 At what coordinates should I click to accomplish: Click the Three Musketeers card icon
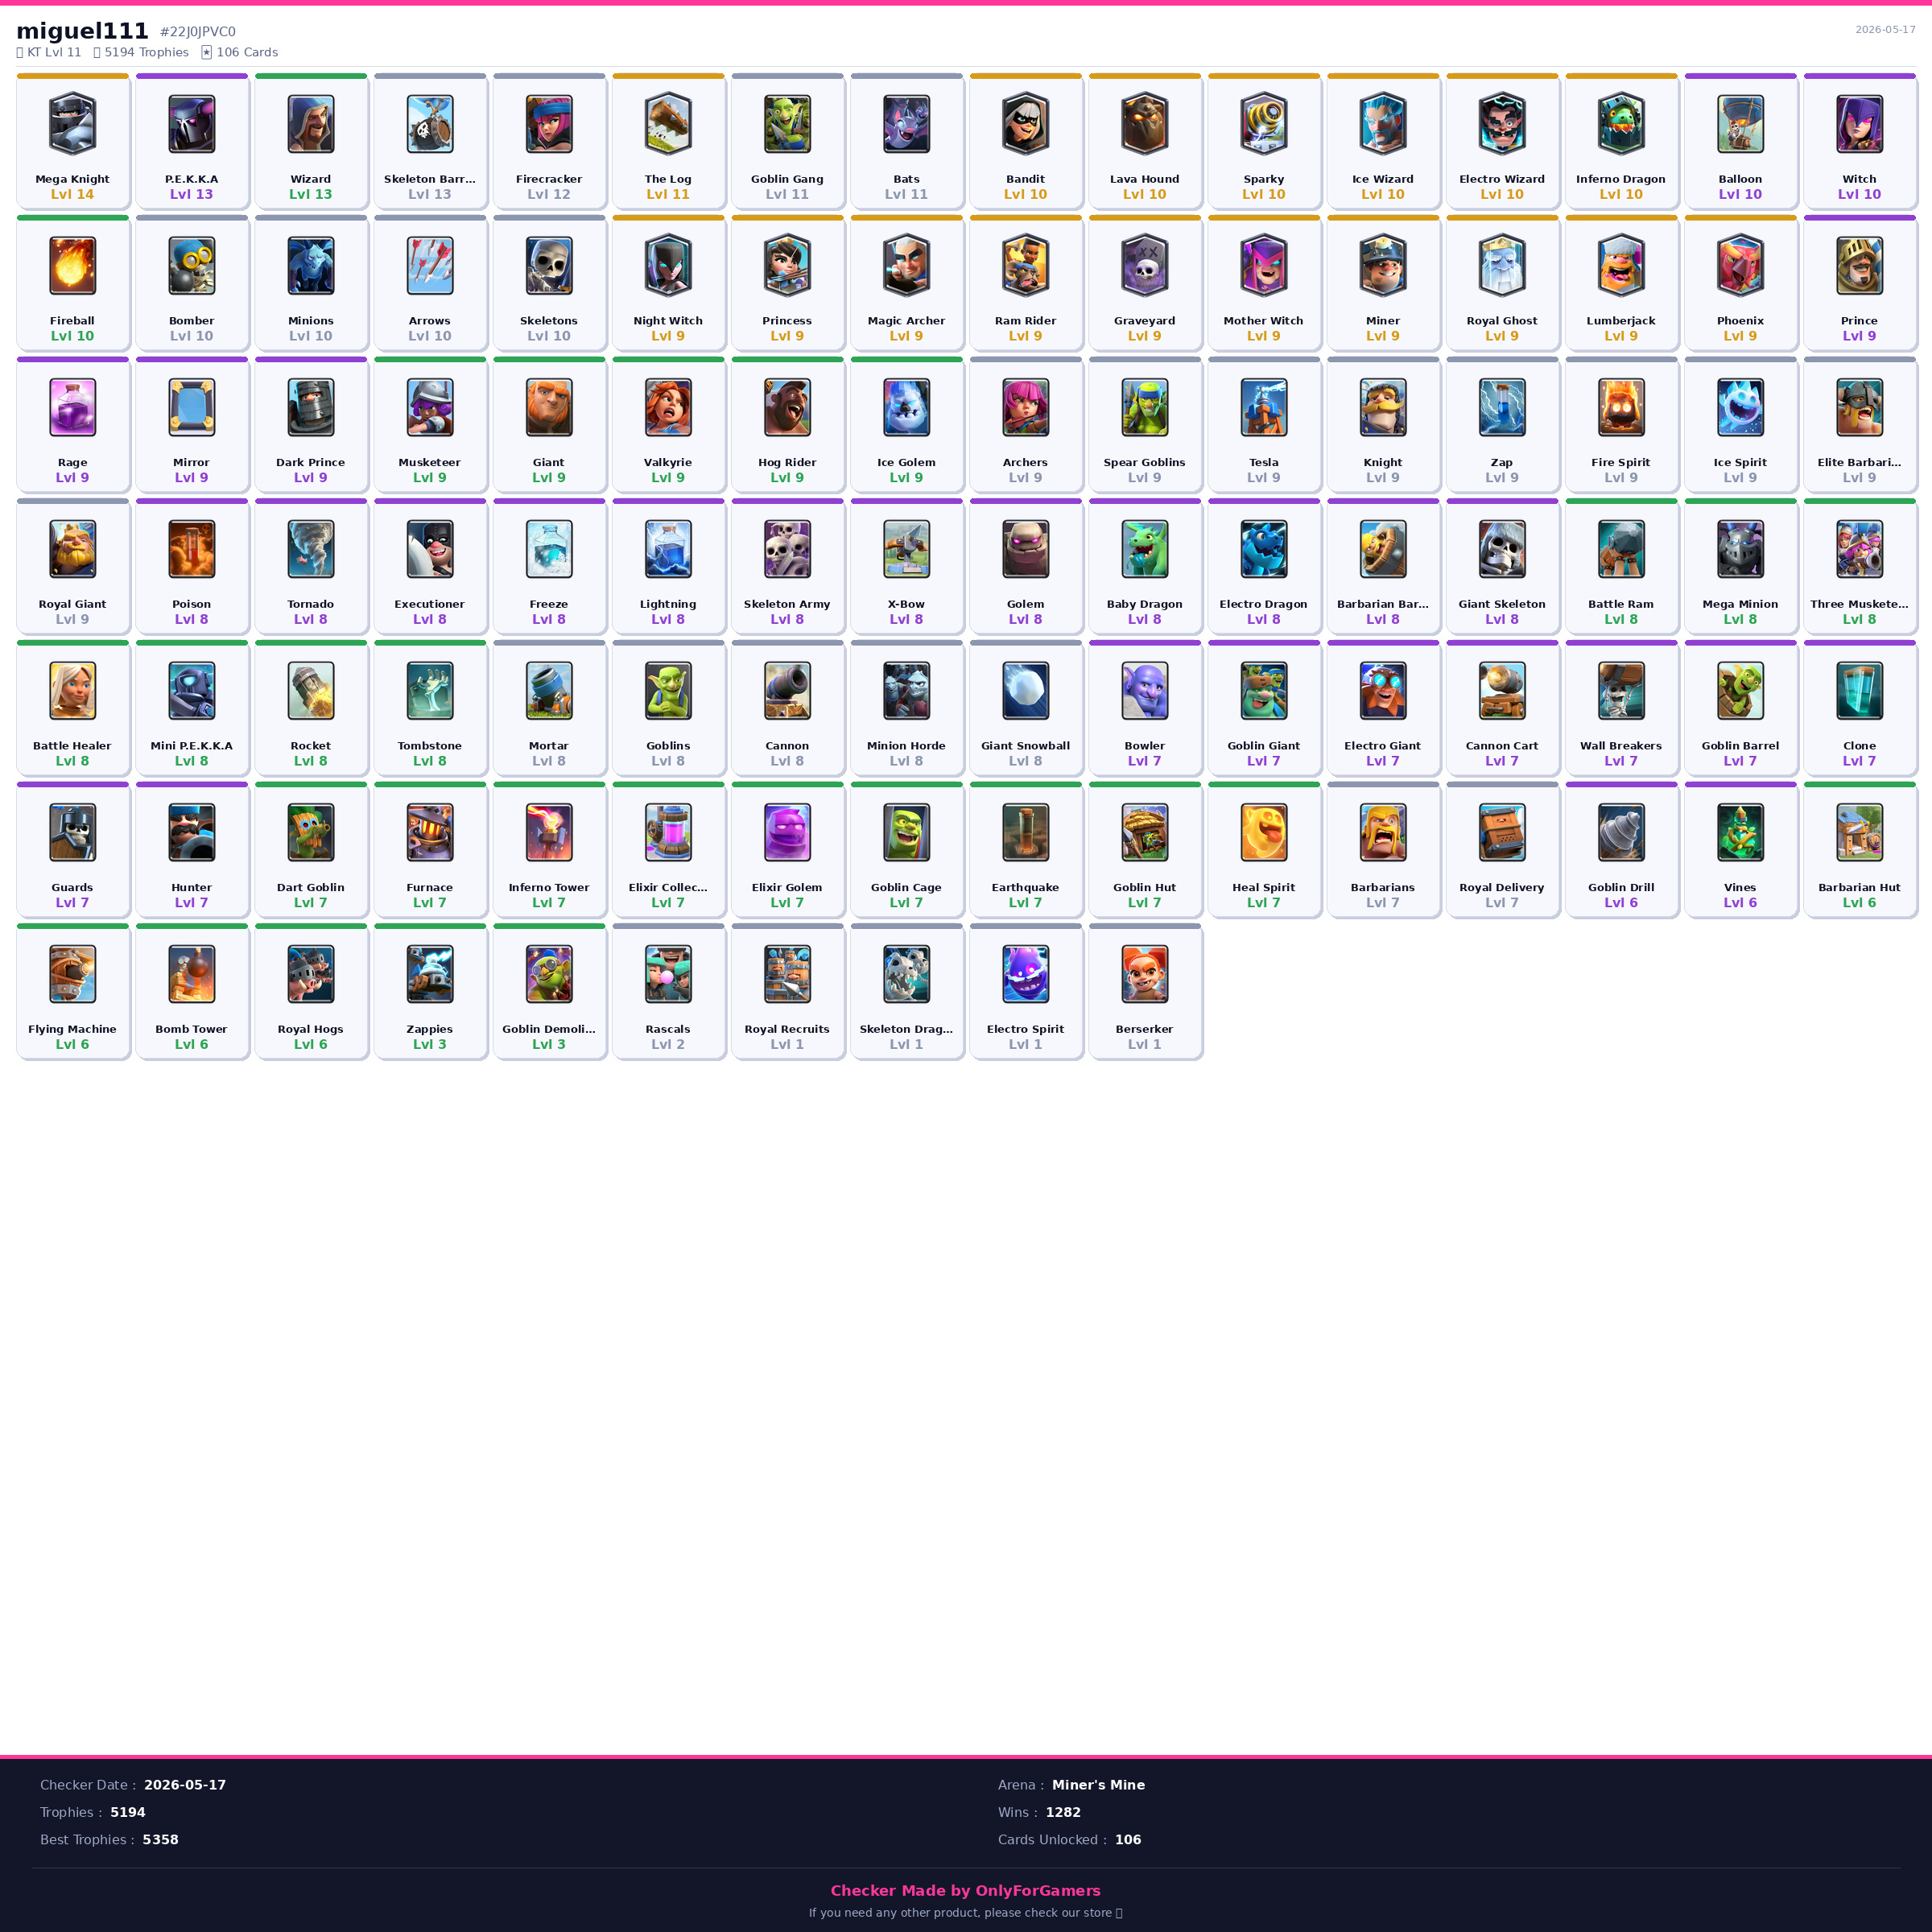[1860, 549]
